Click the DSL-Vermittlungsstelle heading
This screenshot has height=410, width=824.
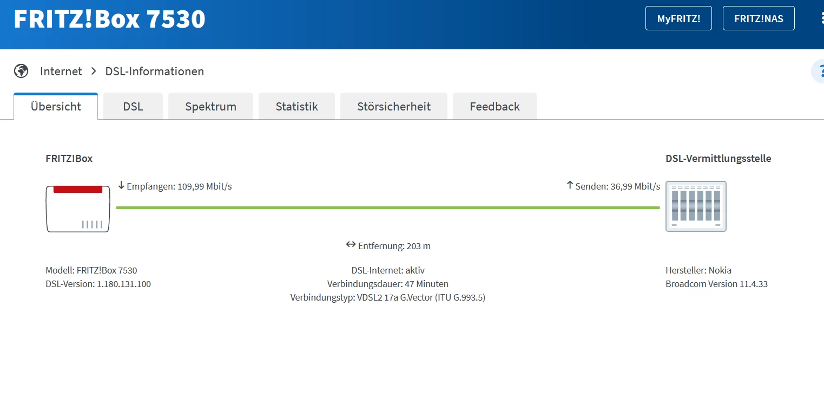click(718, 159)
